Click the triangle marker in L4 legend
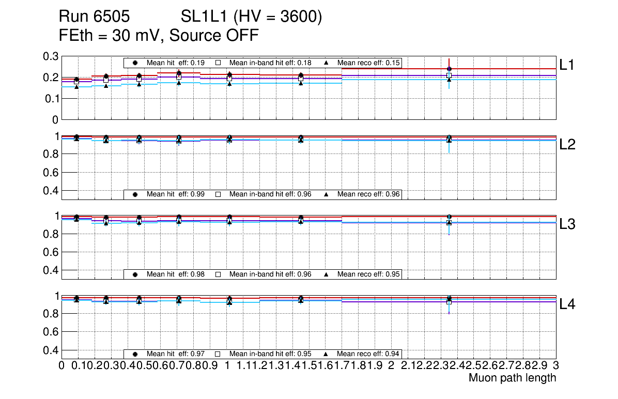Image resolution: width=618 pixels, height=399 pixels. tap(326, 354)
